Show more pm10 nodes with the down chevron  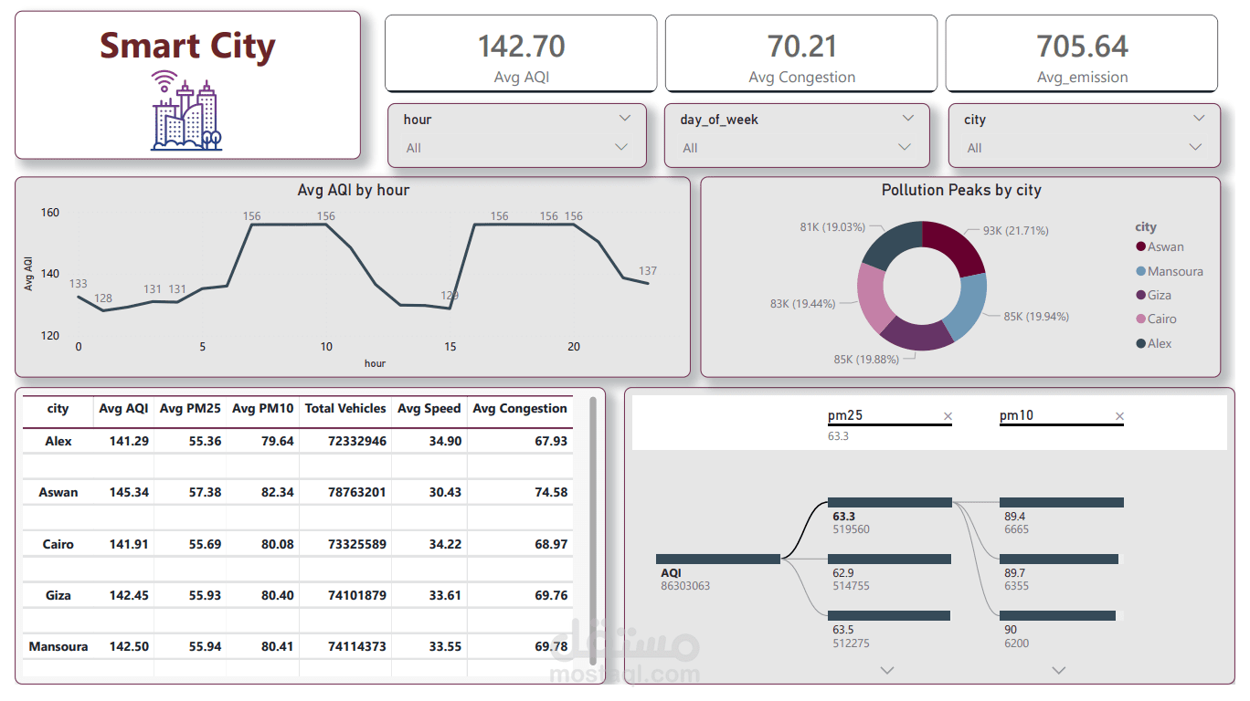1058,671
